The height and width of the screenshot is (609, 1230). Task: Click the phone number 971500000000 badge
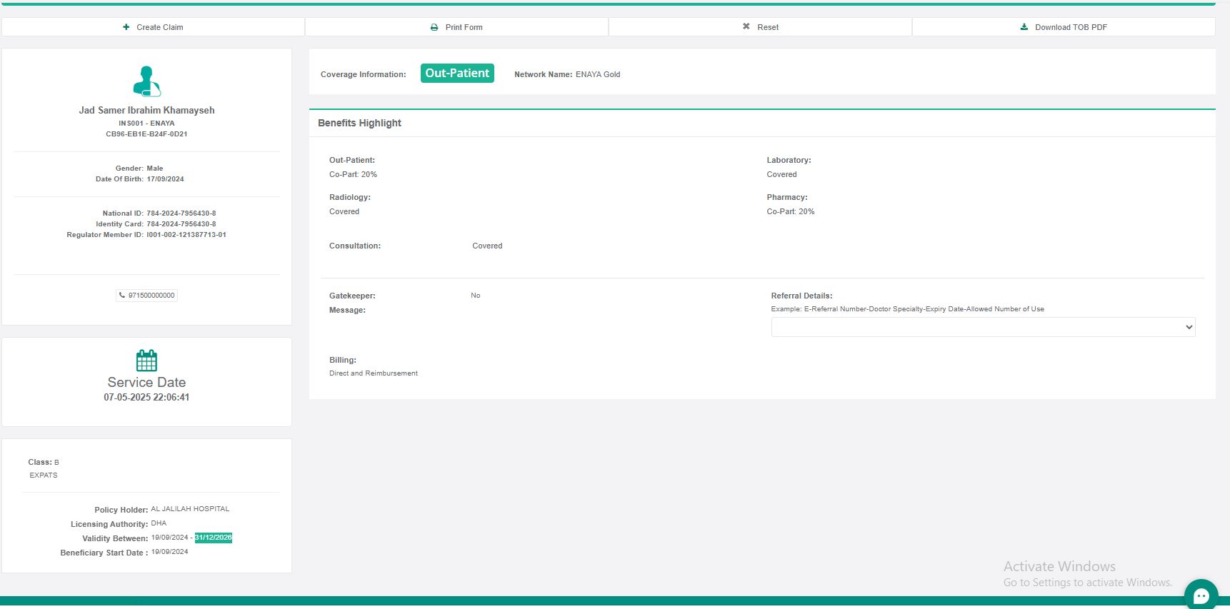(x=151, y=296)
